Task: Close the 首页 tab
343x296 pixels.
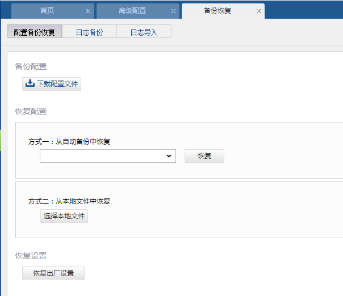Action: click(88, 11)
